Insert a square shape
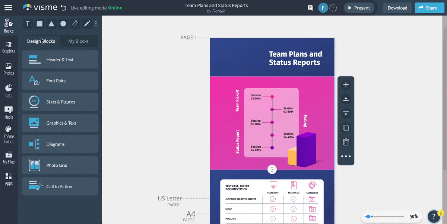Image resolution: width=447 pixels, height=224 pixels. point(39,23)
